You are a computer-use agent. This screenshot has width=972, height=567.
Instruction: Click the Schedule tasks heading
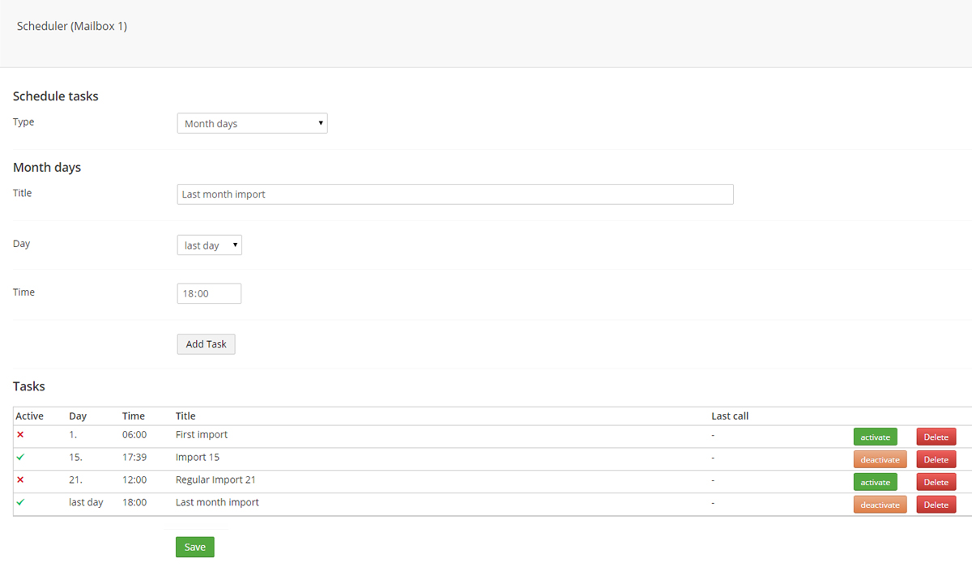[56, 96]
